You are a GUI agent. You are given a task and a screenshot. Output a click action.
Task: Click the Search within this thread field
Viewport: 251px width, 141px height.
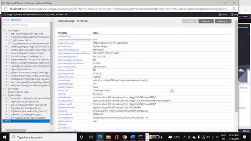(x=26, y=25)
